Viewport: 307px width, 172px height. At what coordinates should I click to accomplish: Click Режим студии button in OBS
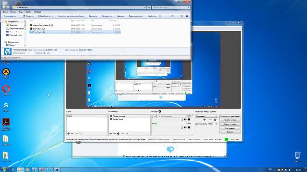pos(230,124)
